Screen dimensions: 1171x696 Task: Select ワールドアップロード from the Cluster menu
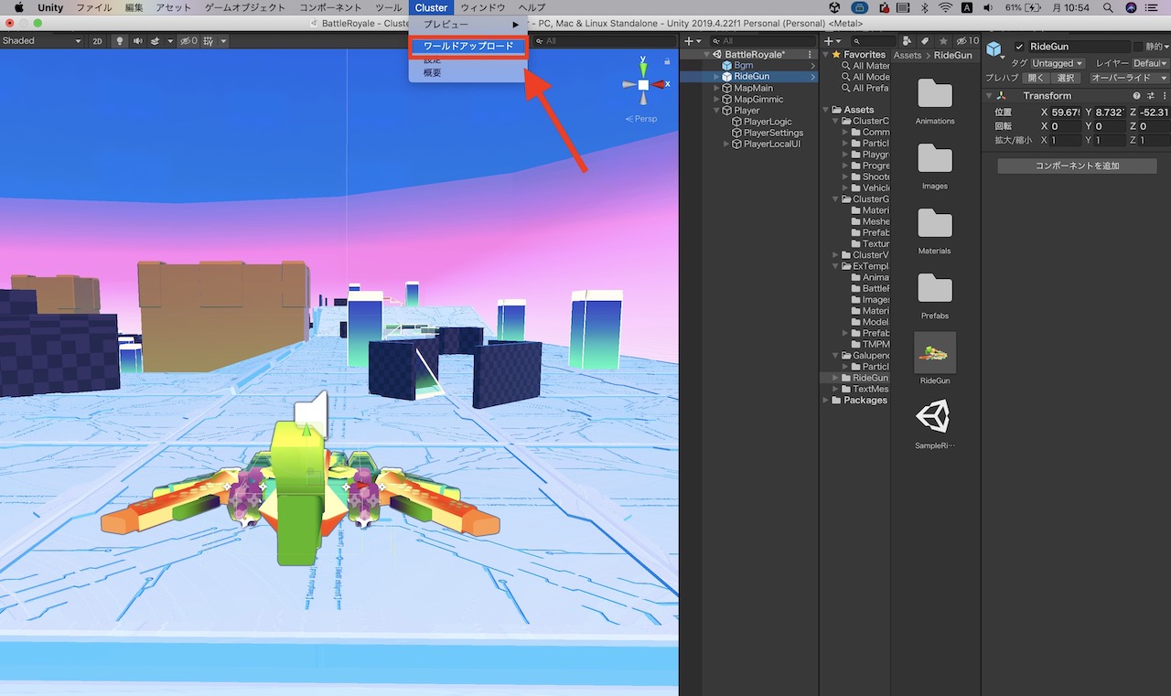[468, 46]
